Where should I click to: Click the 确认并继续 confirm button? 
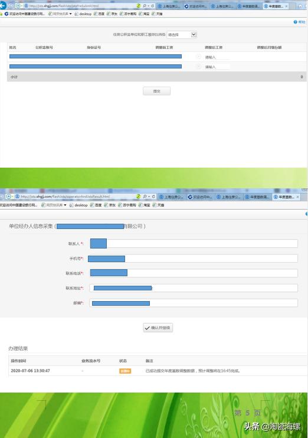[158, 328]
